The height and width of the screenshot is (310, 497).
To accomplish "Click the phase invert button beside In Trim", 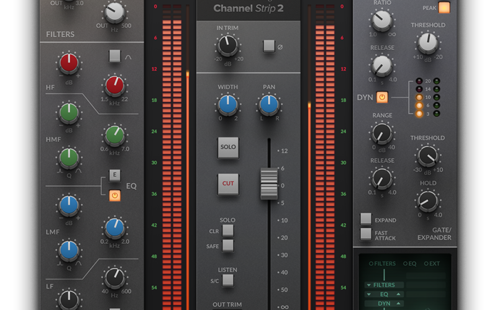I will pyautogui.click(x=268, y=46).
